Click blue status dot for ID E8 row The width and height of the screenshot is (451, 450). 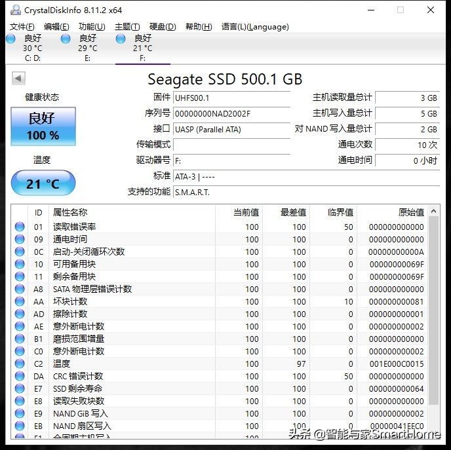[x=20, y=401]
